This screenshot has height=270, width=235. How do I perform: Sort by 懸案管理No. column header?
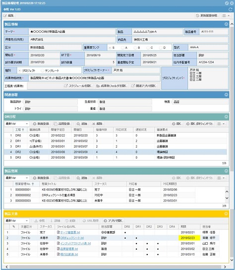click(x=26, y=184)
